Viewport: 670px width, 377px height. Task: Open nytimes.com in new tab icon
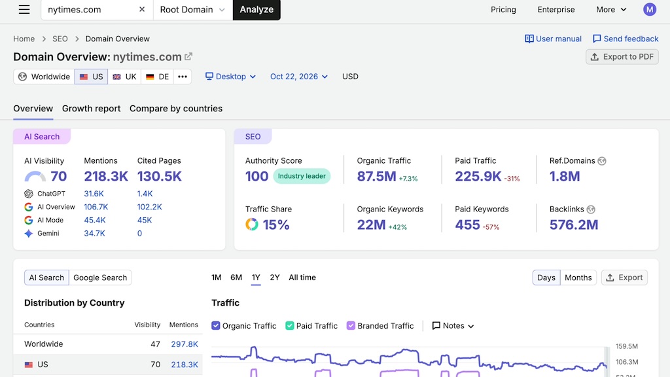coord(188,56)
